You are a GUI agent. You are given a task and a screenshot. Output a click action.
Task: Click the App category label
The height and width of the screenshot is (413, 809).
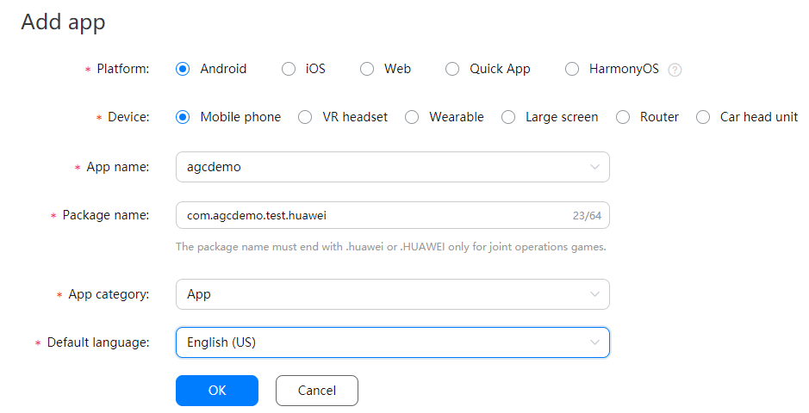(x=109, y=294)
